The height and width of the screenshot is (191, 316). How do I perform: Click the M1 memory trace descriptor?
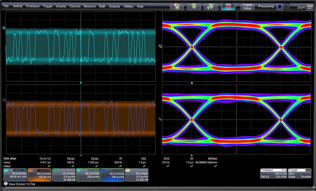click(136, 175)
